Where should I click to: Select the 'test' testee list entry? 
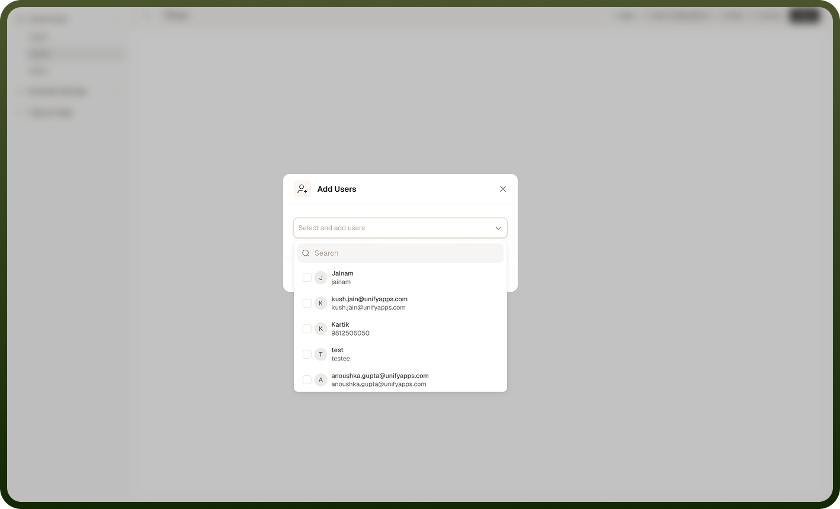400,354
